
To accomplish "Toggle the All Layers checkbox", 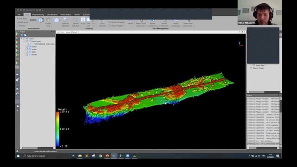I will click(x=24, y=39).
